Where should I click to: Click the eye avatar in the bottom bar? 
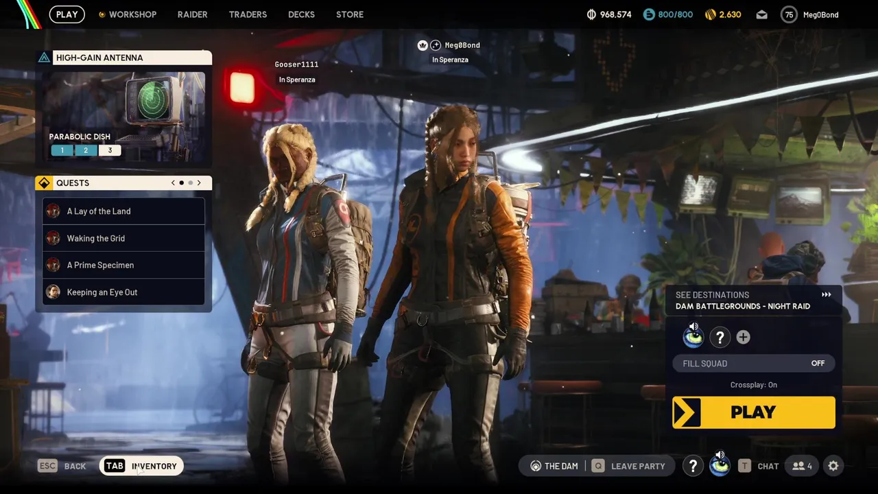720,466
